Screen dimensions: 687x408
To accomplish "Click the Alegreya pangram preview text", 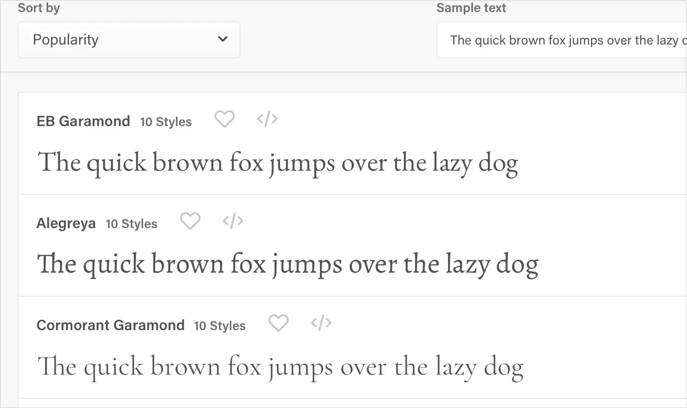I will pos(287,265).
